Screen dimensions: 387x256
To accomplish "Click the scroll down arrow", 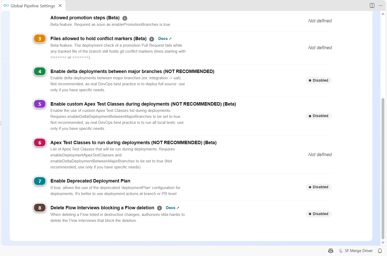I will pos(383,243).
